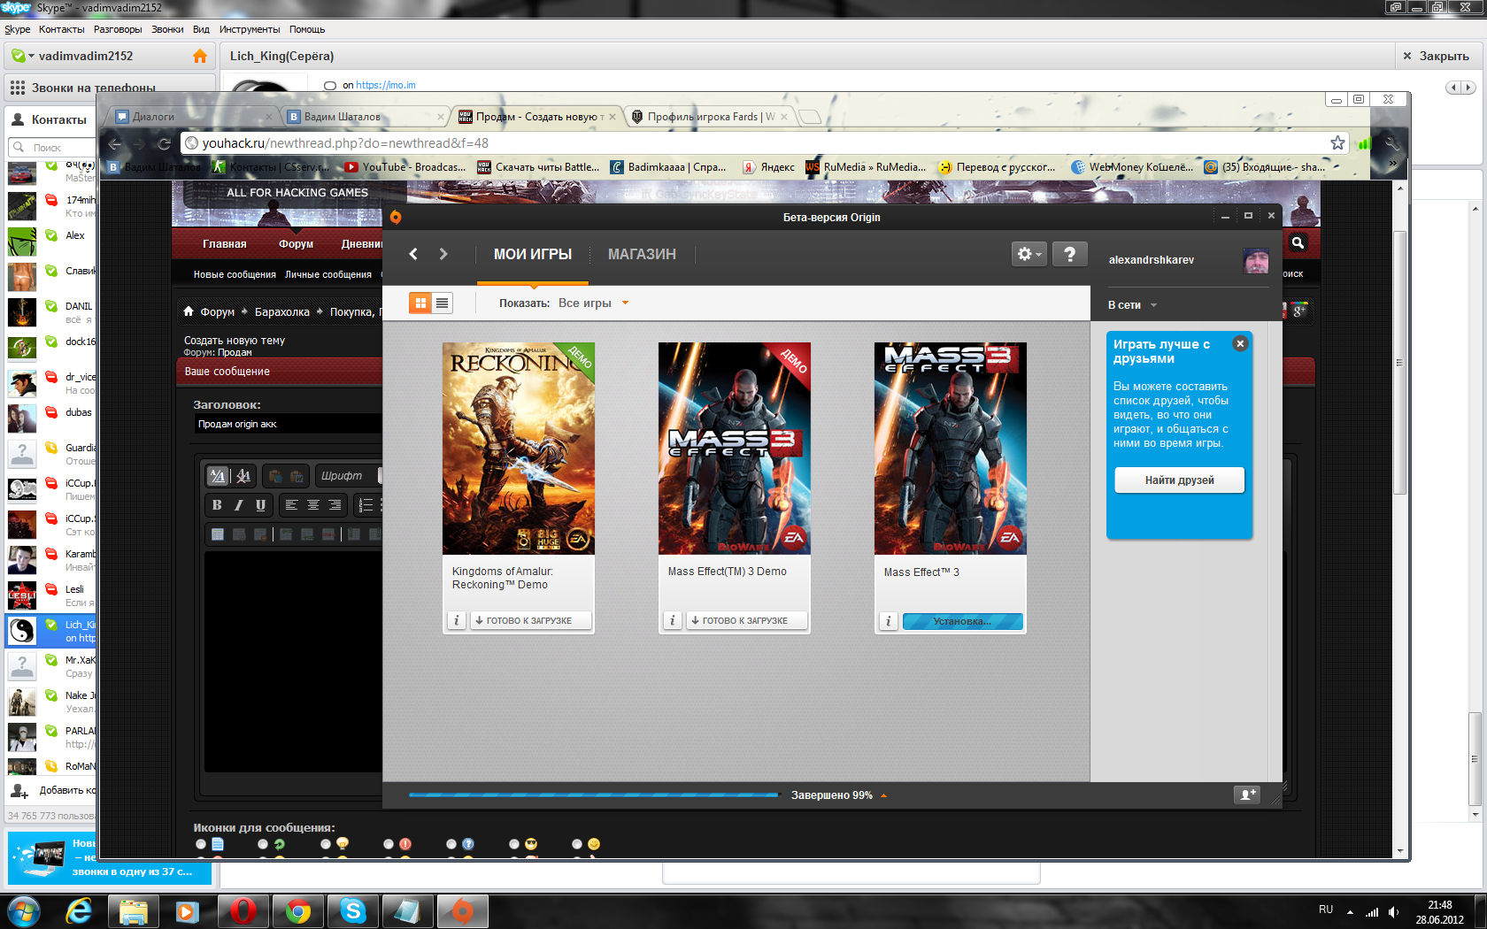
Task: Open Origin settings gear menu
Action: (1029, 254)
